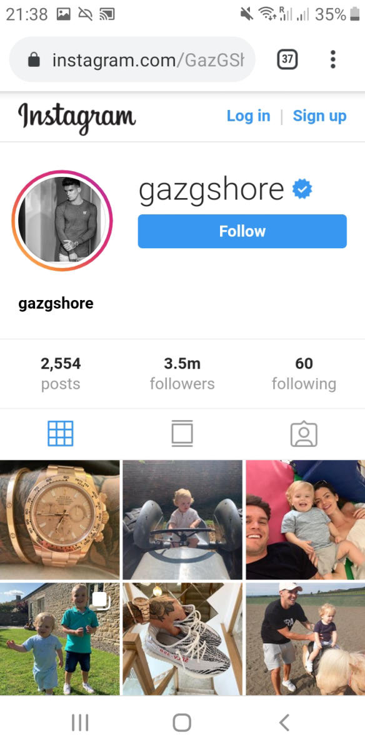Viewport: 365px width, 750px height.
Task: Tap the Android home button
Action: [x=182, y=722]
